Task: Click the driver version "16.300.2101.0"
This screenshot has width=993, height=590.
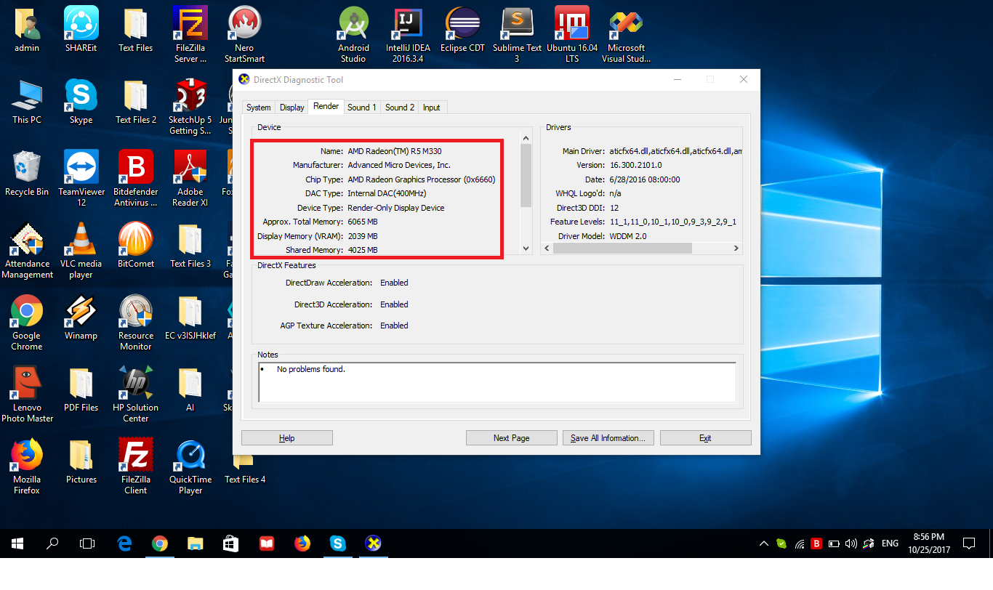Action: click(x=636, y=165)
